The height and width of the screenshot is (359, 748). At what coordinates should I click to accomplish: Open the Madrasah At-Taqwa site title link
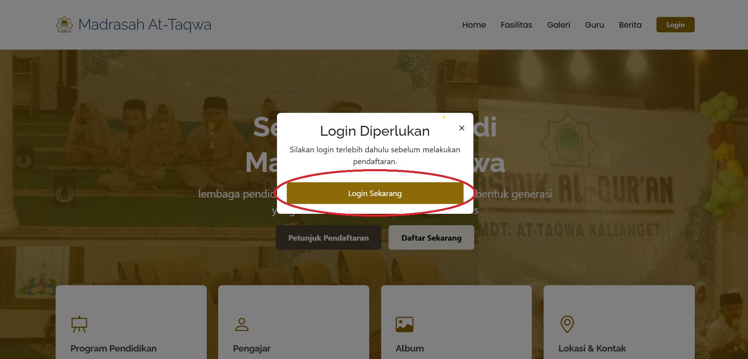pyautogui.click(x=145, y=24)
